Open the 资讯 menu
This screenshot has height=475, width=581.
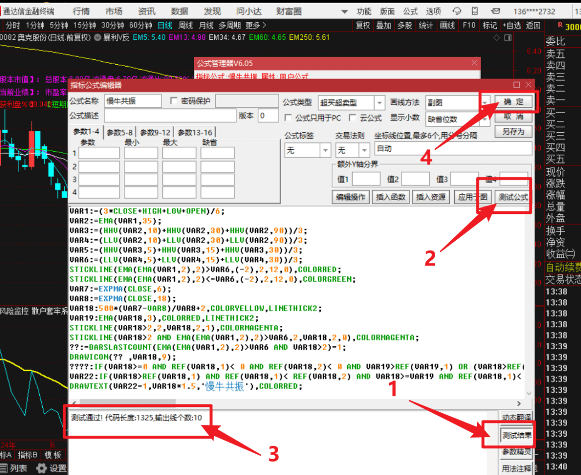147,11
